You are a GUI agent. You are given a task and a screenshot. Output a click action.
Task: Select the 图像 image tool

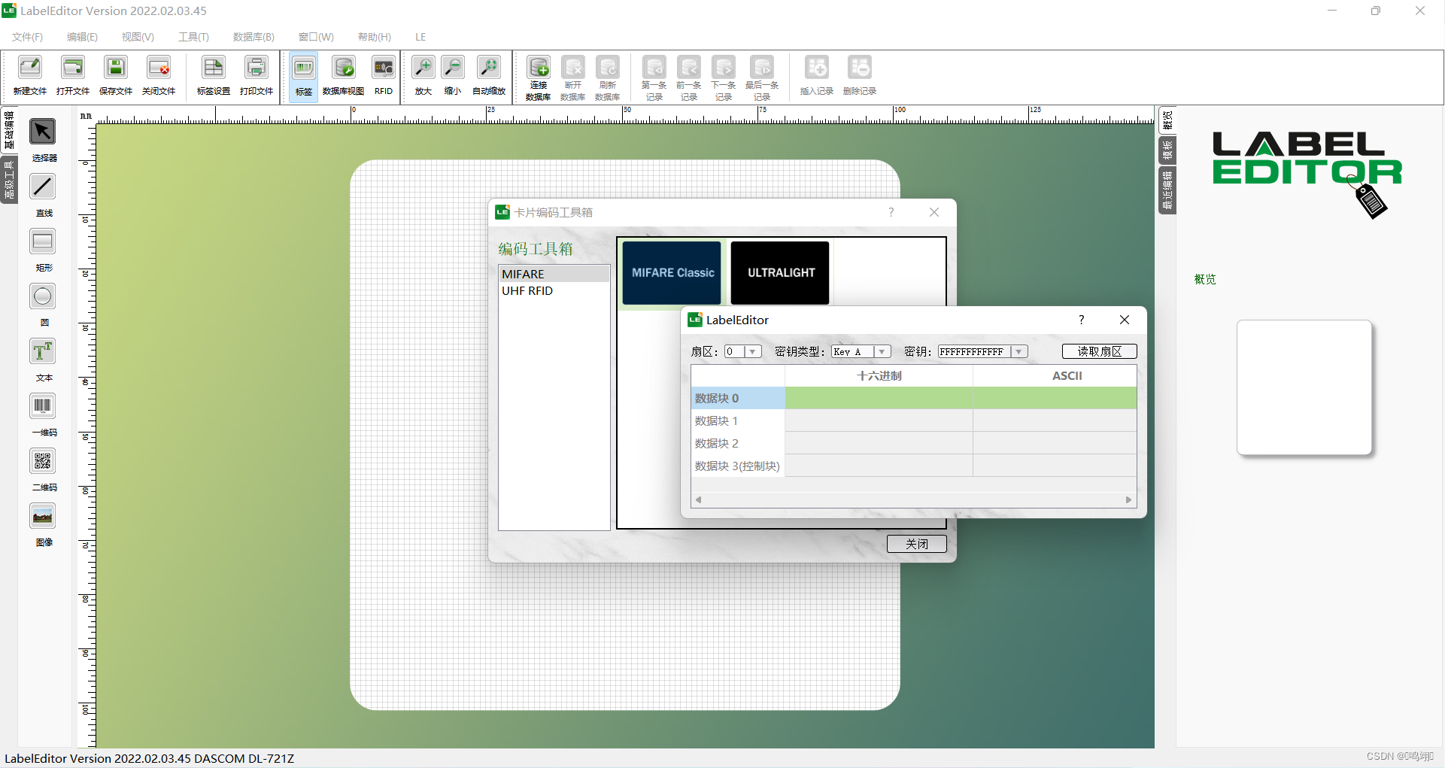(42, 516)
